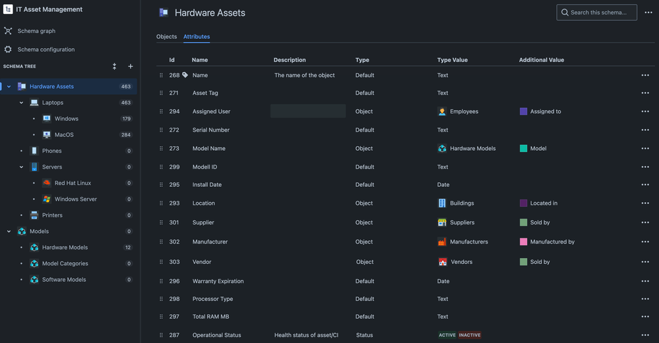The width and height of the screenshot is (659, 343).
Task: Collapse the Laptops tree node
Action: pos(21,102)
